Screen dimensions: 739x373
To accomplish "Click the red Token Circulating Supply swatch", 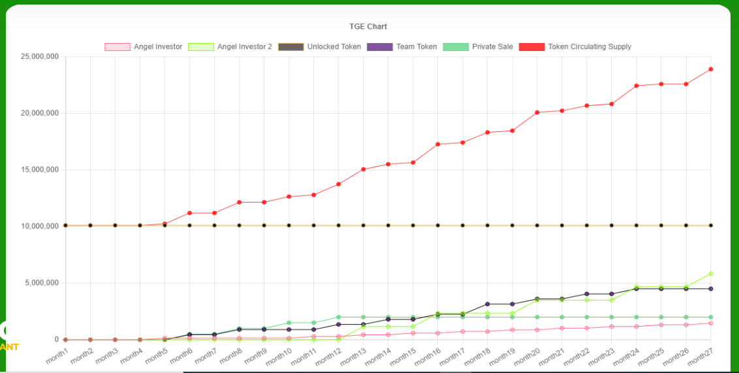I will click(x=531, y=47).
